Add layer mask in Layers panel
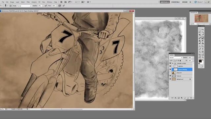 coord(179,98)
